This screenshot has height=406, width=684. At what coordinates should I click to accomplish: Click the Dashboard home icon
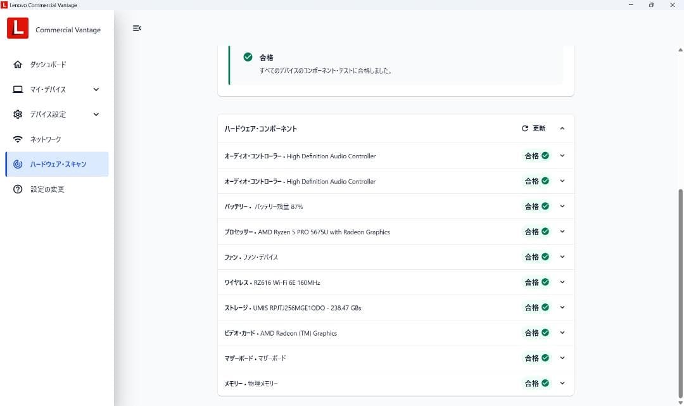(x=18, y=65)
